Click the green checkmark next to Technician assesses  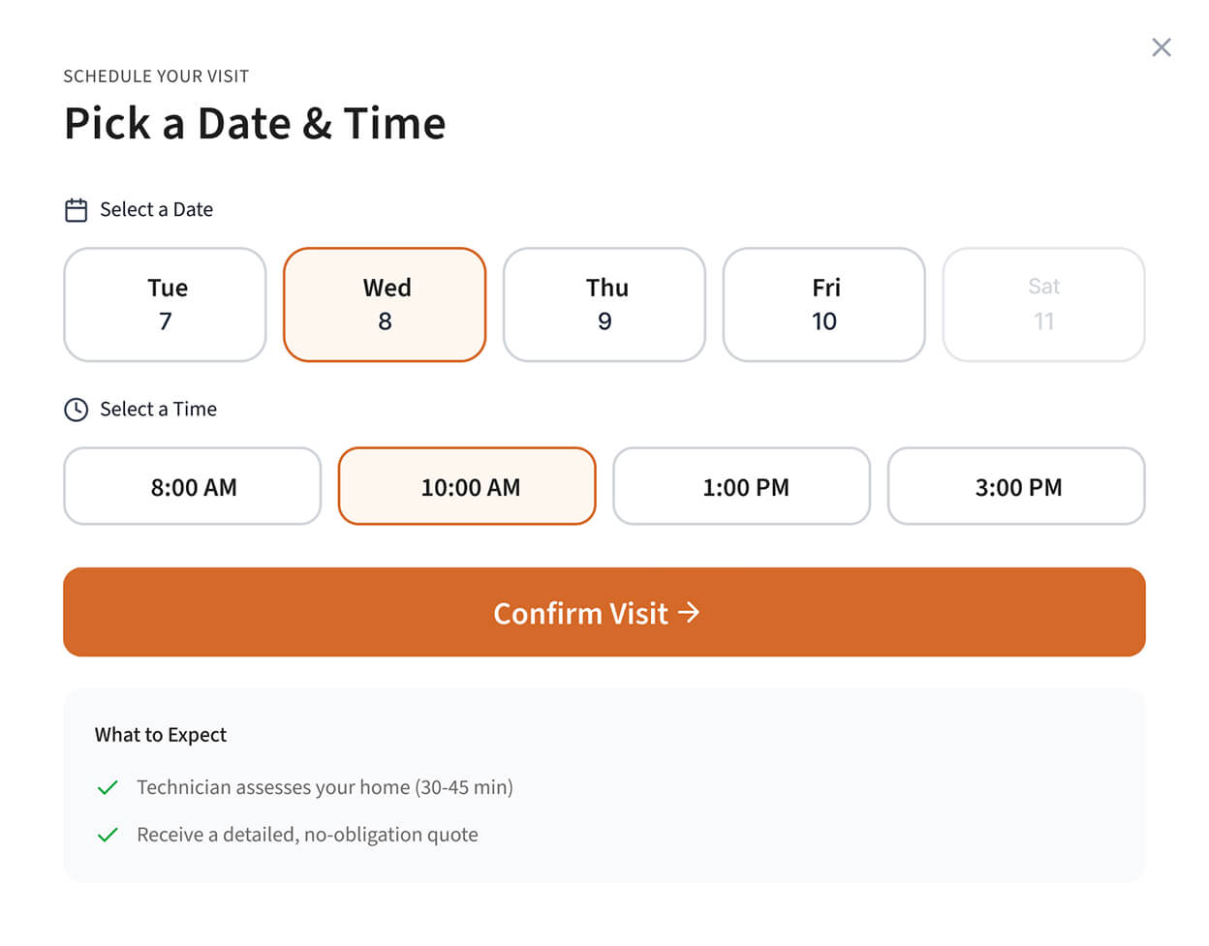pos(108,787)
